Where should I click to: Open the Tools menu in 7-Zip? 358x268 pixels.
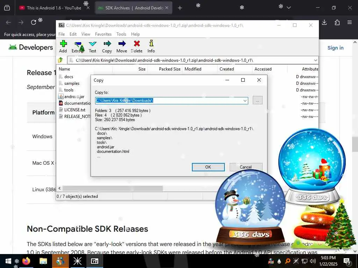point(121,34)
